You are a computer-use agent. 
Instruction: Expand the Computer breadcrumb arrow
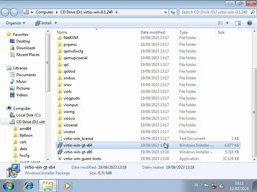tap(57, 12)
